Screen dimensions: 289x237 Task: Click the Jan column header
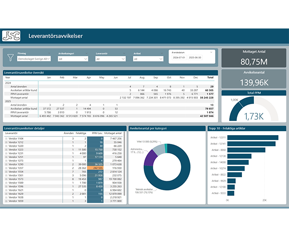(49, 78)
